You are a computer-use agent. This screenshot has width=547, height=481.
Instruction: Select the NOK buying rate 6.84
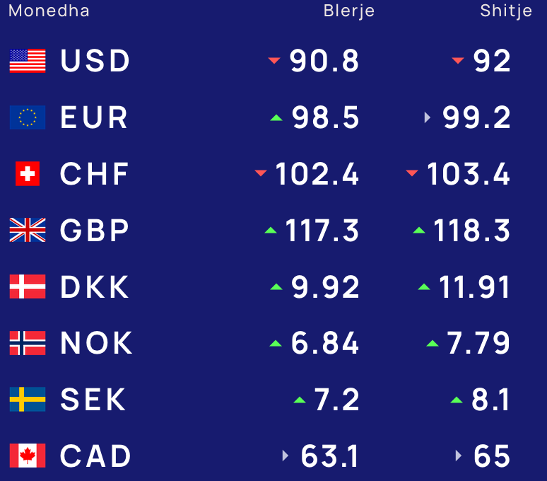[x=325, y=343]
